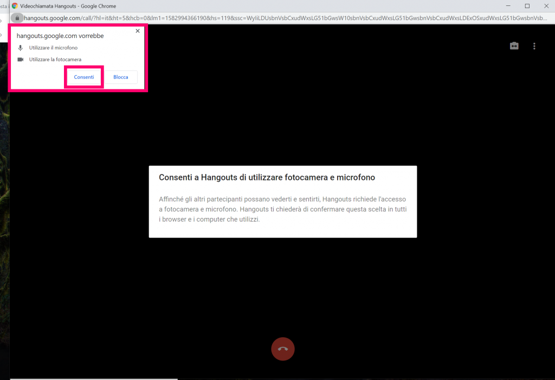
Task: Click the Consenti button to allow access
Action: point(84,77)
